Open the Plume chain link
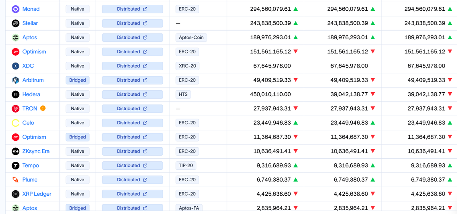This screenshot has height=214, width=457. 30,180
